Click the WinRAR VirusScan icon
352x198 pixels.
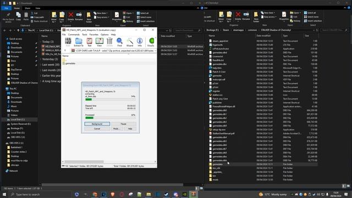[x=151, y=42]
